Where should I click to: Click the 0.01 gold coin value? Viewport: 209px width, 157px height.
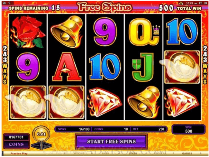click(41, 134)
